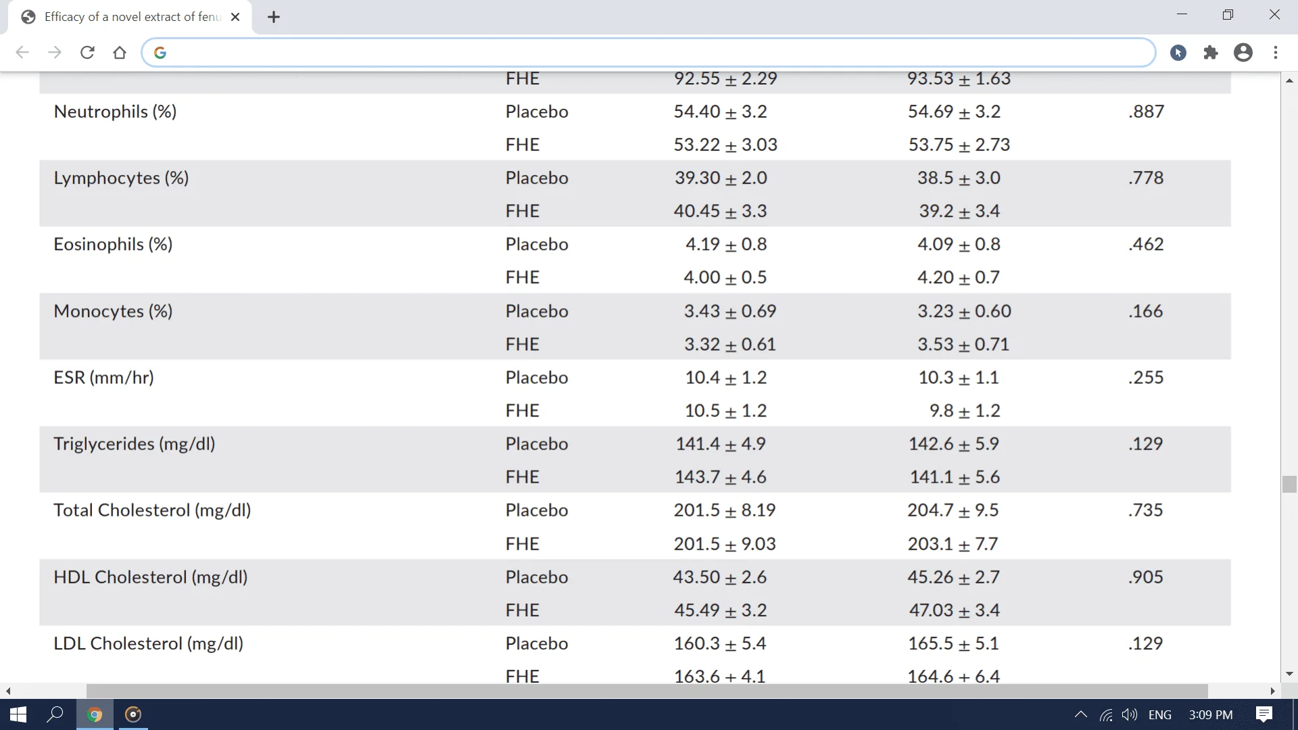Open the home page icon
1298x730 pixels.
pos(120,53)
